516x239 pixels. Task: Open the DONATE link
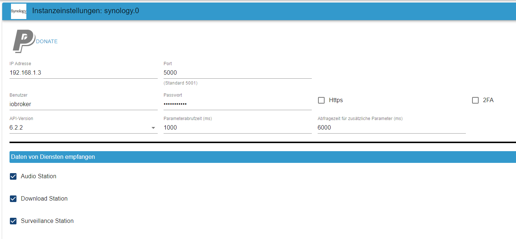47,41
